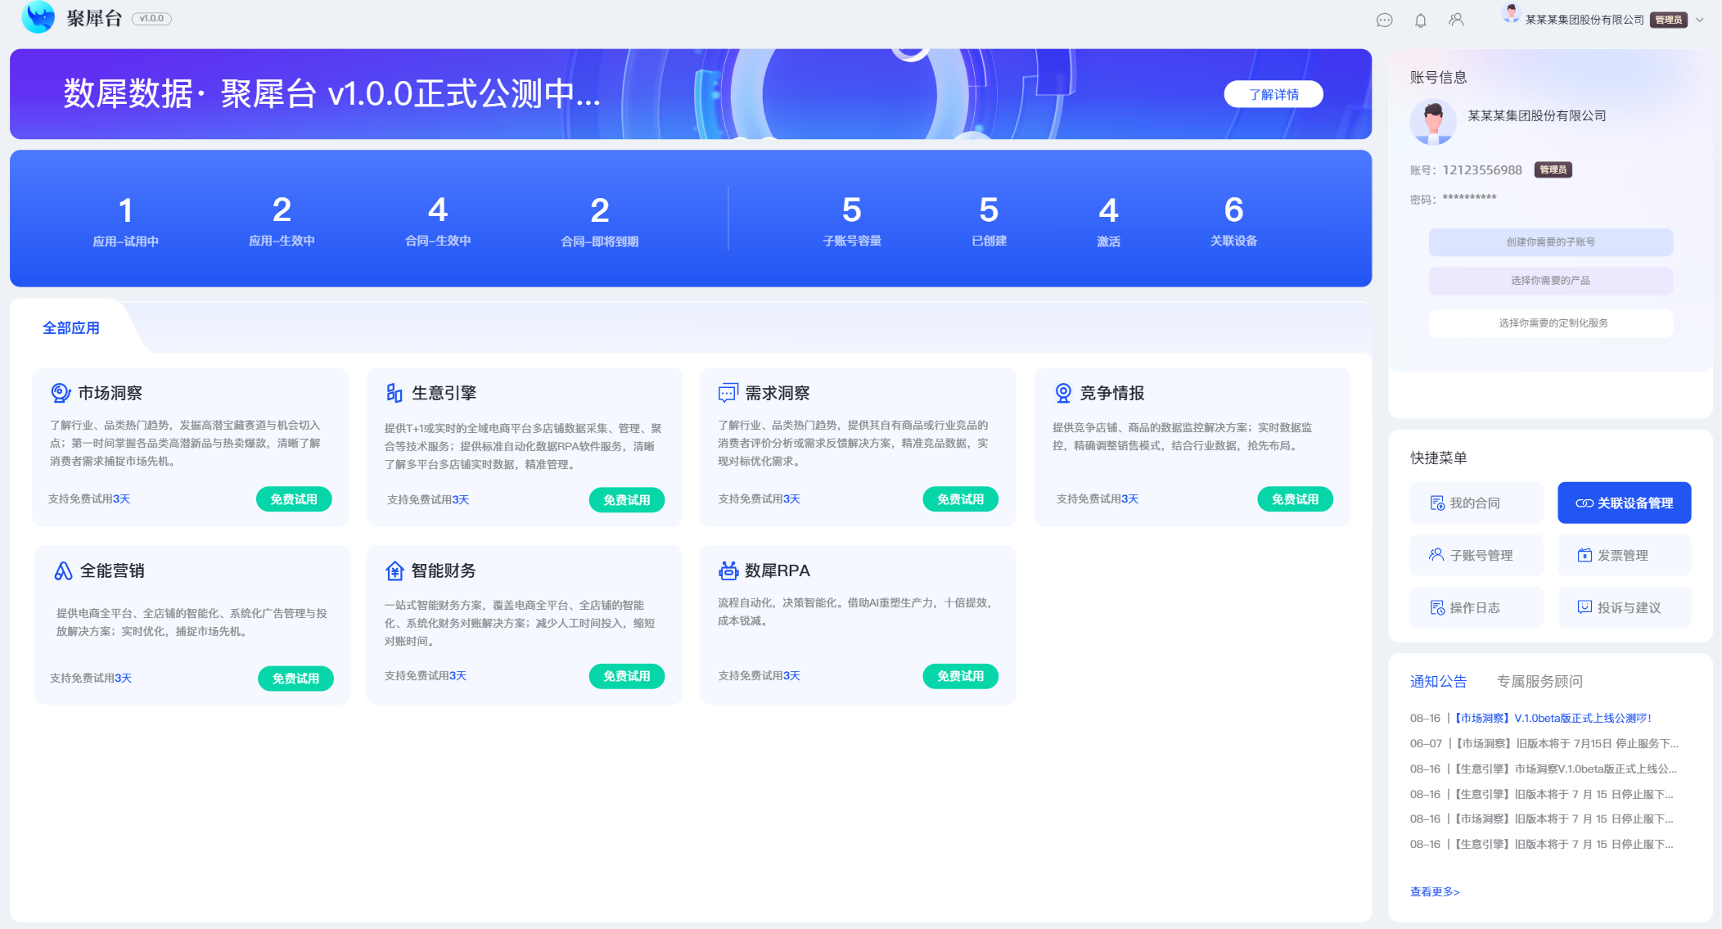The height and width of the screenshot is (929, 1722).
Task: Click the 聚犀台 logo icon
Action: pos(38,17)
